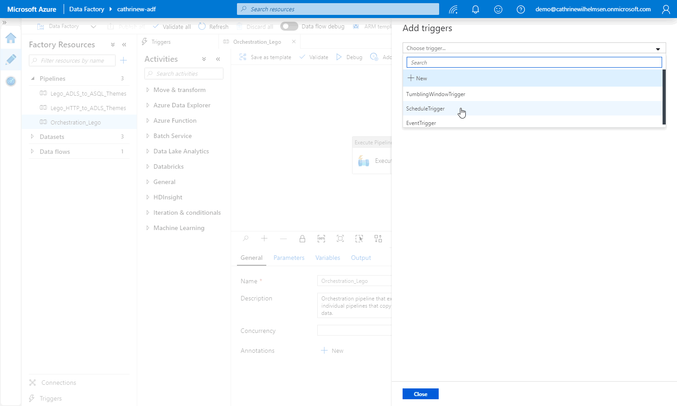Open the Monitor gauge icon

coord(11,81)
